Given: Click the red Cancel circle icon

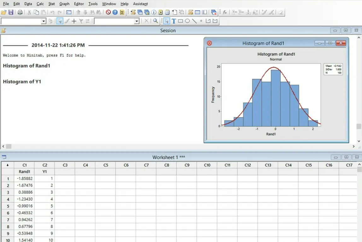Looking at the screenshot, I should point(108,12).
